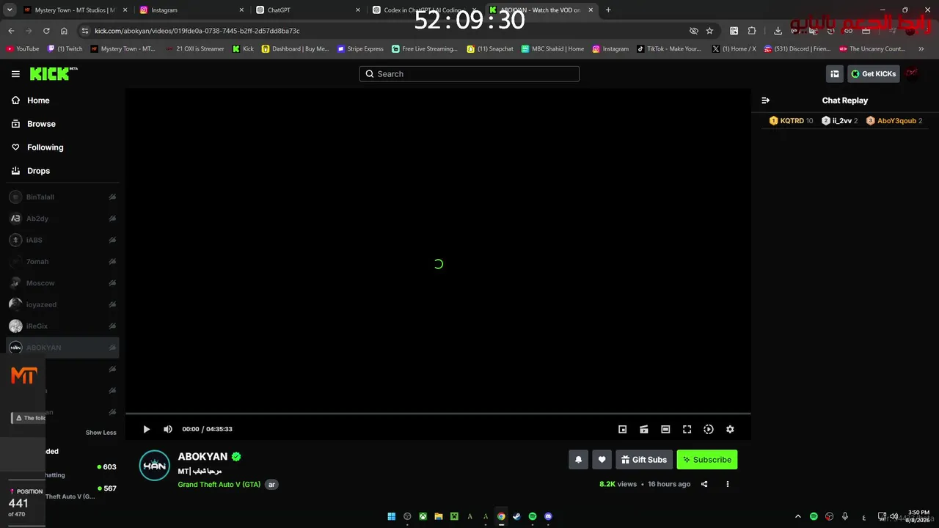Bookmark this page with the star icon
Screen dimensions: 939x528
point(709,31)
